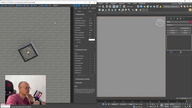The image size is (192, 108).
Task: Open the Hierarchy tab icon in command panel
Action: click(x=174, y=19)
